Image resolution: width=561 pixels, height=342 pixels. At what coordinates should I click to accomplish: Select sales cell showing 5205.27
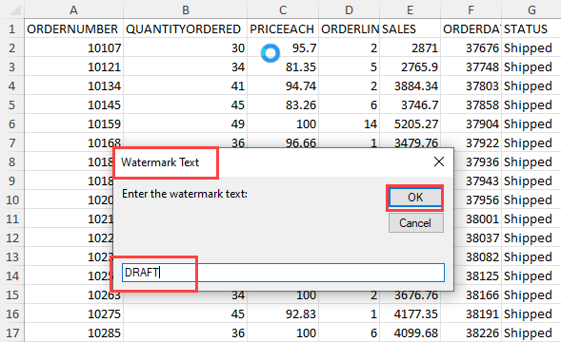(410, 123)
